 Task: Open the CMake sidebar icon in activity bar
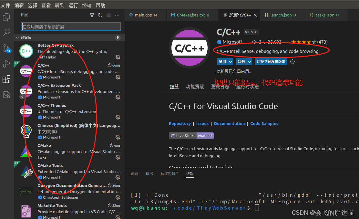pos(6,95)
